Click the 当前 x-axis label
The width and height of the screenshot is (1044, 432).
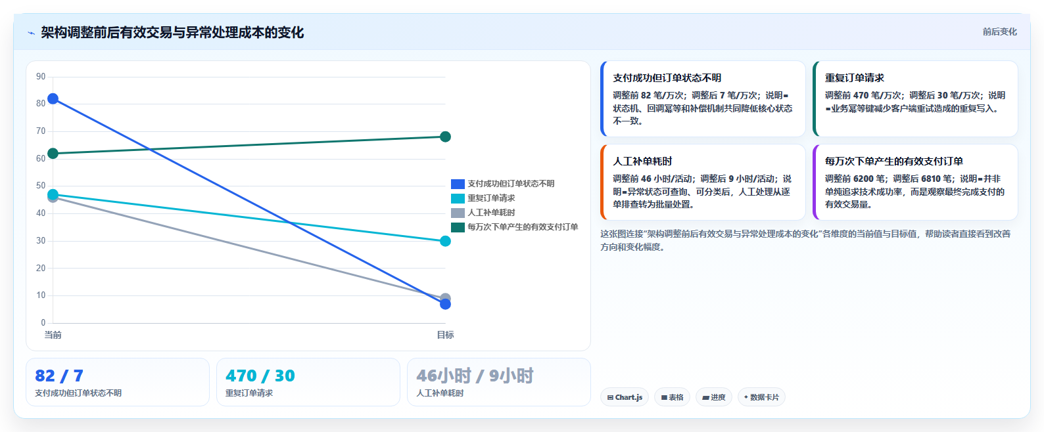pyautogui.click(x=53, y=335)
